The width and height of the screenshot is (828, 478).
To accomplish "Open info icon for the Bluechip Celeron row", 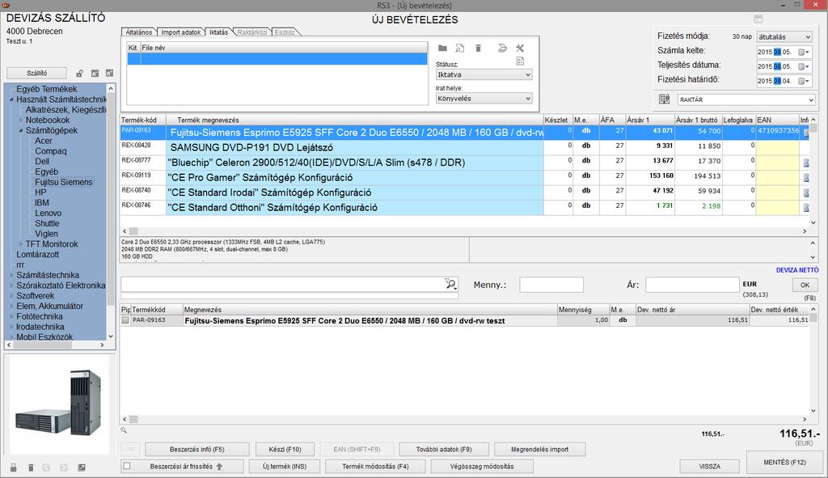I will click(x=806, y=163).
